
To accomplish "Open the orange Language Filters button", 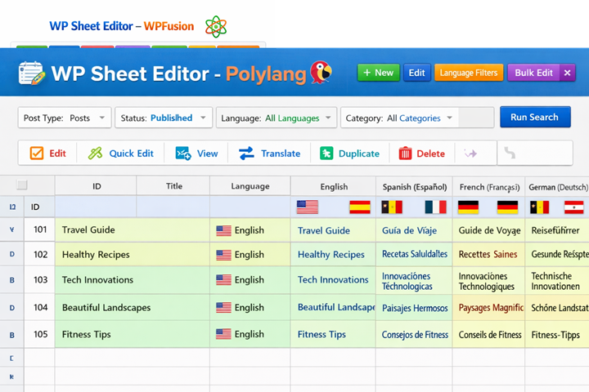I will click(x=468, y=73).
